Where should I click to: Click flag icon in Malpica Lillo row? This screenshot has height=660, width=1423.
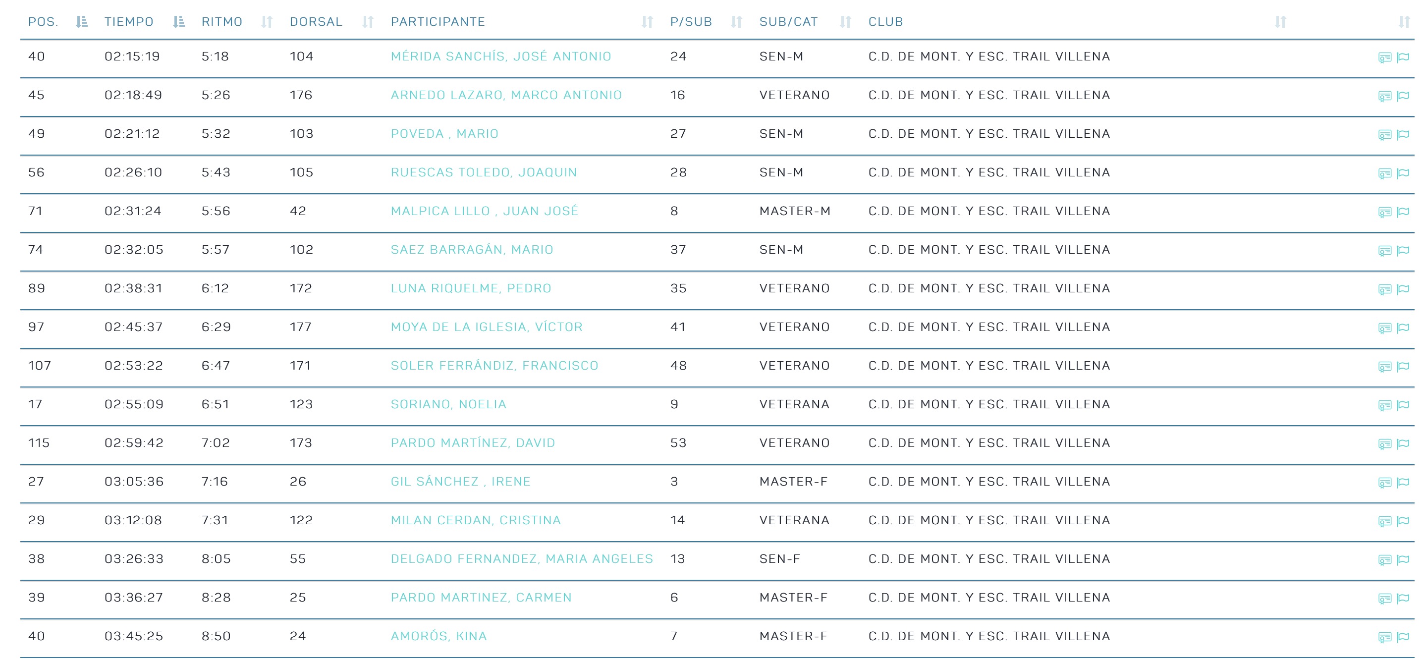[x=1403, y=212]
